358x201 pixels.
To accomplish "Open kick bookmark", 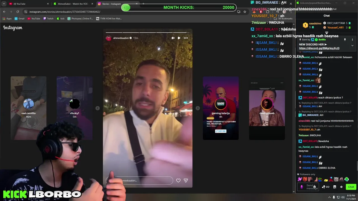I will coord(60,19).
